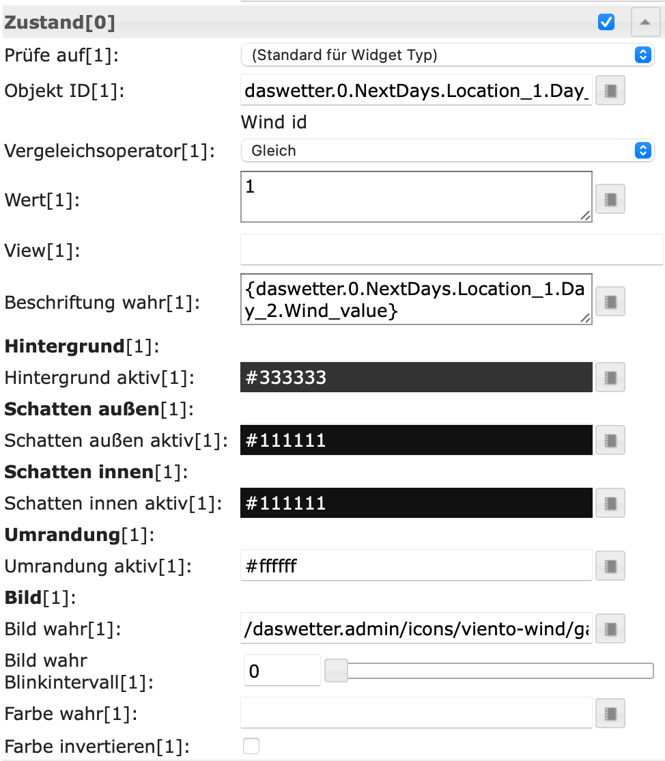Open color picker icon for Umrandung aktiv
This screenshot has width=665, height=761.
(610, 566)
